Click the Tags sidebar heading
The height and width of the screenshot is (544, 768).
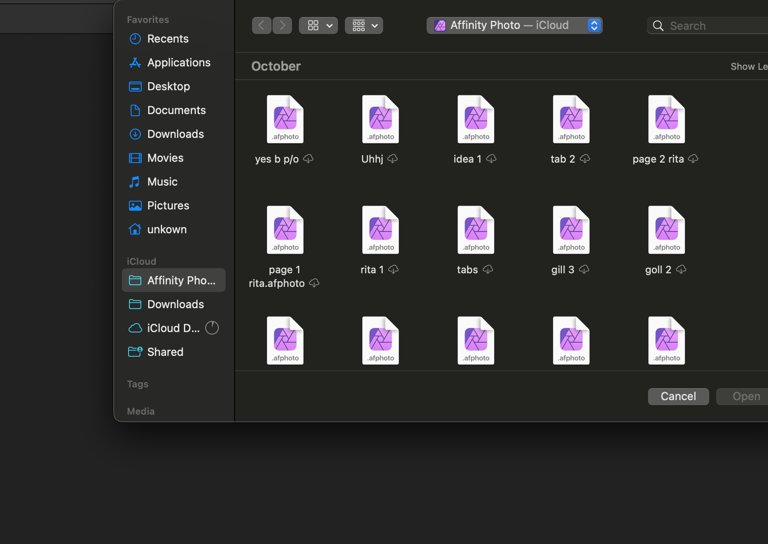click(x=138, y=384)
